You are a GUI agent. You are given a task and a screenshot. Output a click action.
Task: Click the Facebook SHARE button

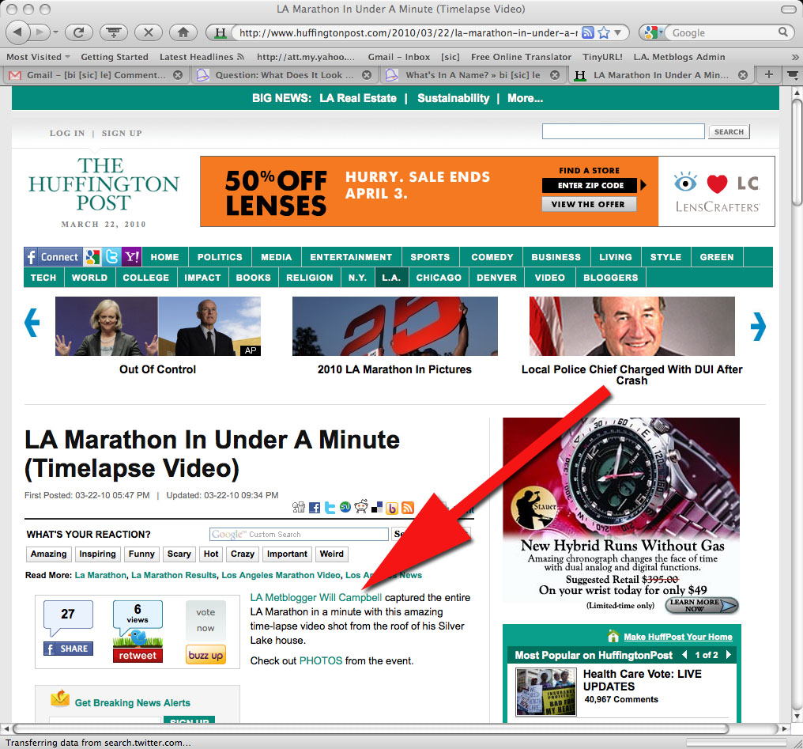tap(68, 649)
